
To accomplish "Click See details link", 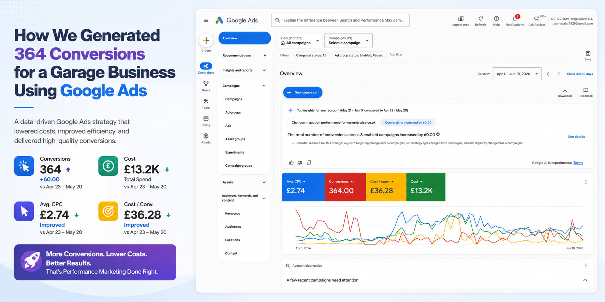I will (x=576, y=137).
